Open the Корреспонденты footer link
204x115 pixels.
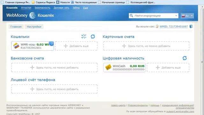point(138,105)
